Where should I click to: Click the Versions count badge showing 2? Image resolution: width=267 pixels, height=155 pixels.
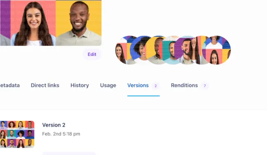pos(155,86)
